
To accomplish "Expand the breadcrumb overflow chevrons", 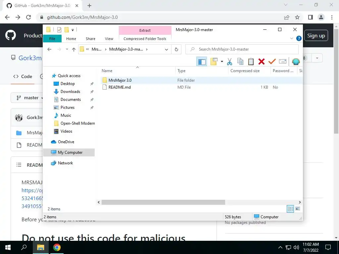I will (x=87, y=49).
